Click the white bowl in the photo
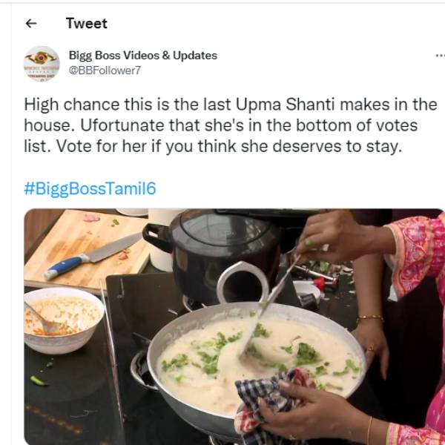Image resolution: width=445 pixels, height=445 pixels. tap(64, 320)
